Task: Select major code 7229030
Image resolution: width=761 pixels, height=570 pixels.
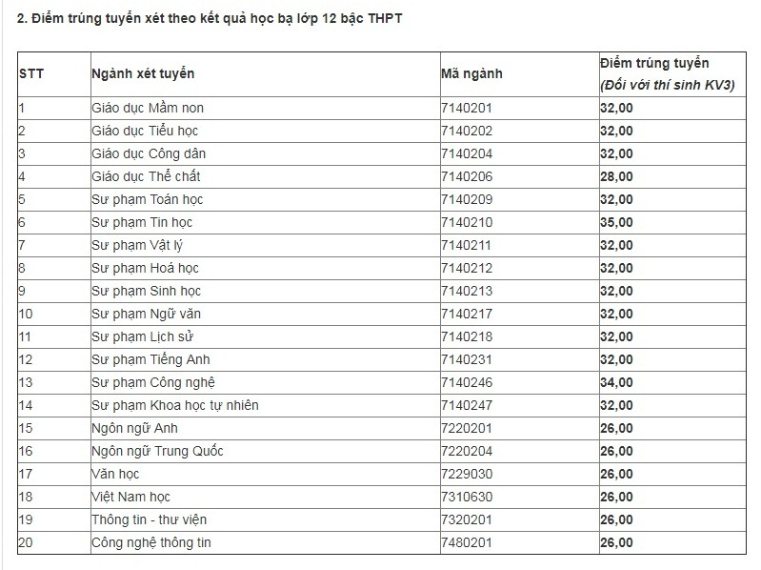Action: tap(467, 474)
